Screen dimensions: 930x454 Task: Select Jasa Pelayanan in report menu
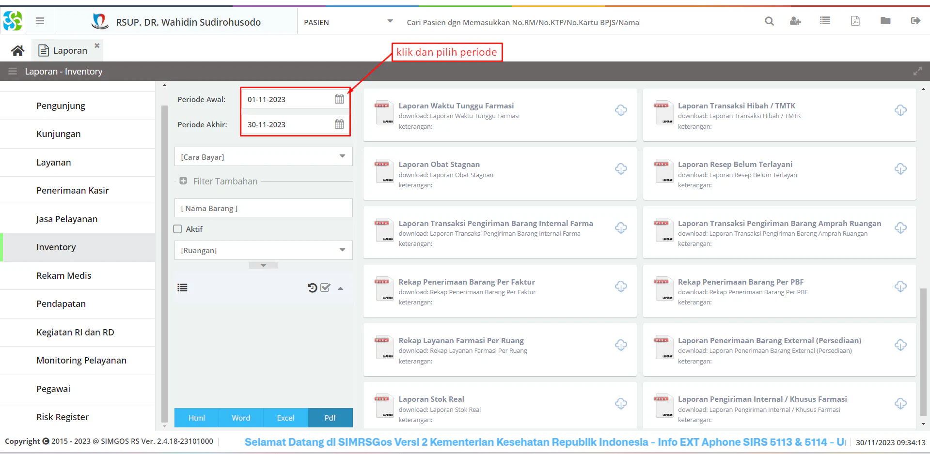(78, 219)
